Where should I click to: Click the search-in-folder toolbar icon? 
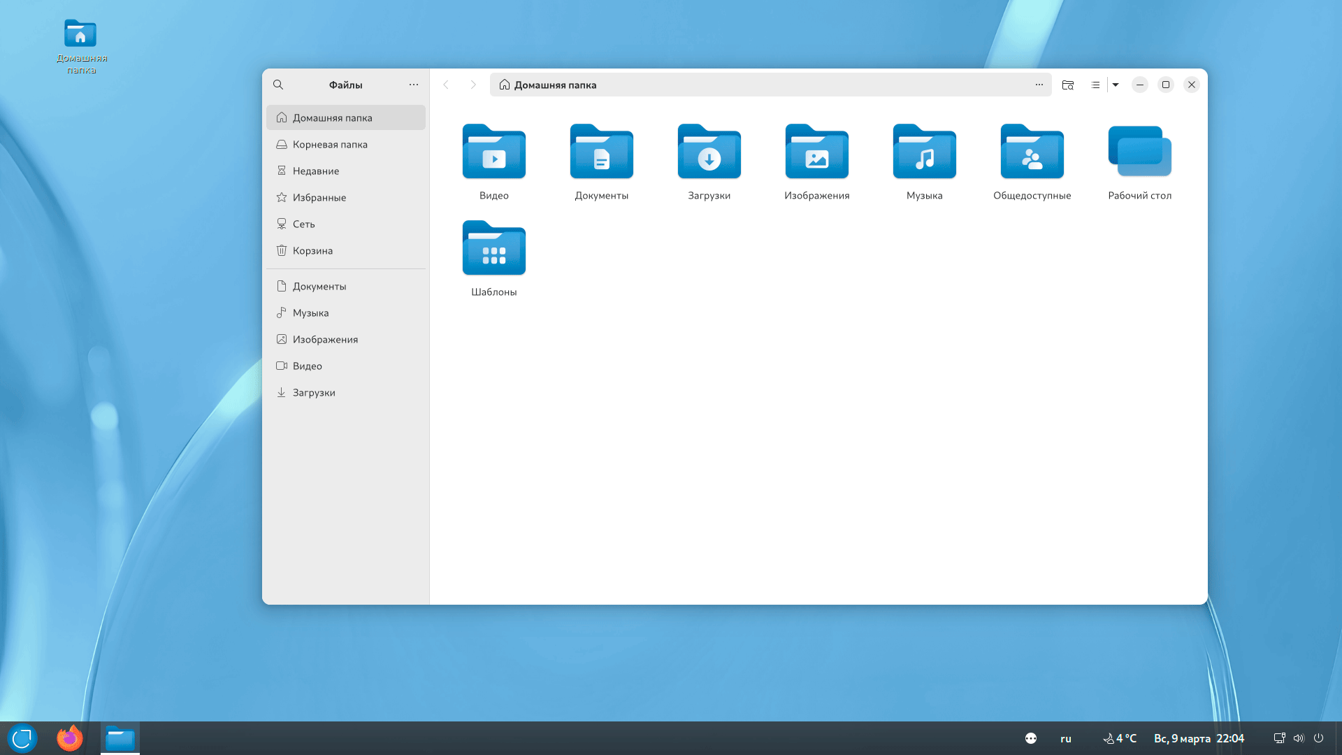(x=1067, y=85)
